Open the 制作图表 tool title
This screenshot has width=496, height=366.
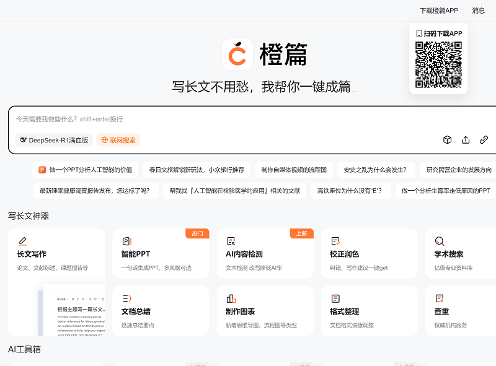point(240,312)
